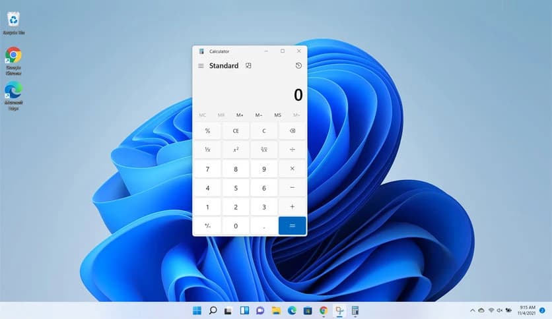Open File Explorer from taskbar
Viewport: 552px width, 319px height.
click(276, 310)
